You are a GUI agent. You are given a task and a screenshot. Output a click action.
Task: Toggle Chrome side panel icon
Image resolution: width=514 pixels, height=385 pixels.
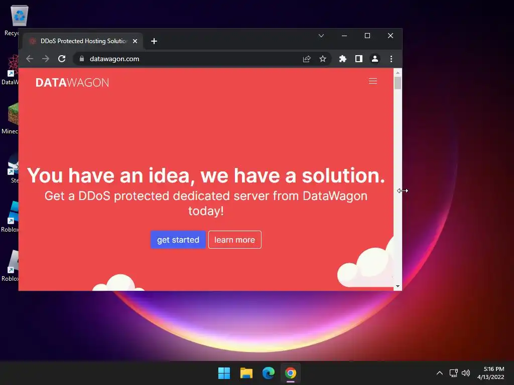(x=358, y=59)
